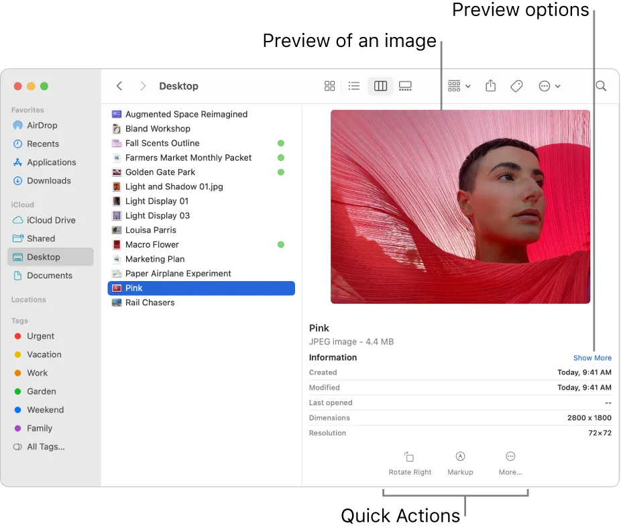Click the iCloud sidebar section header
Viewport: 621px width, 530px height.
23,205
